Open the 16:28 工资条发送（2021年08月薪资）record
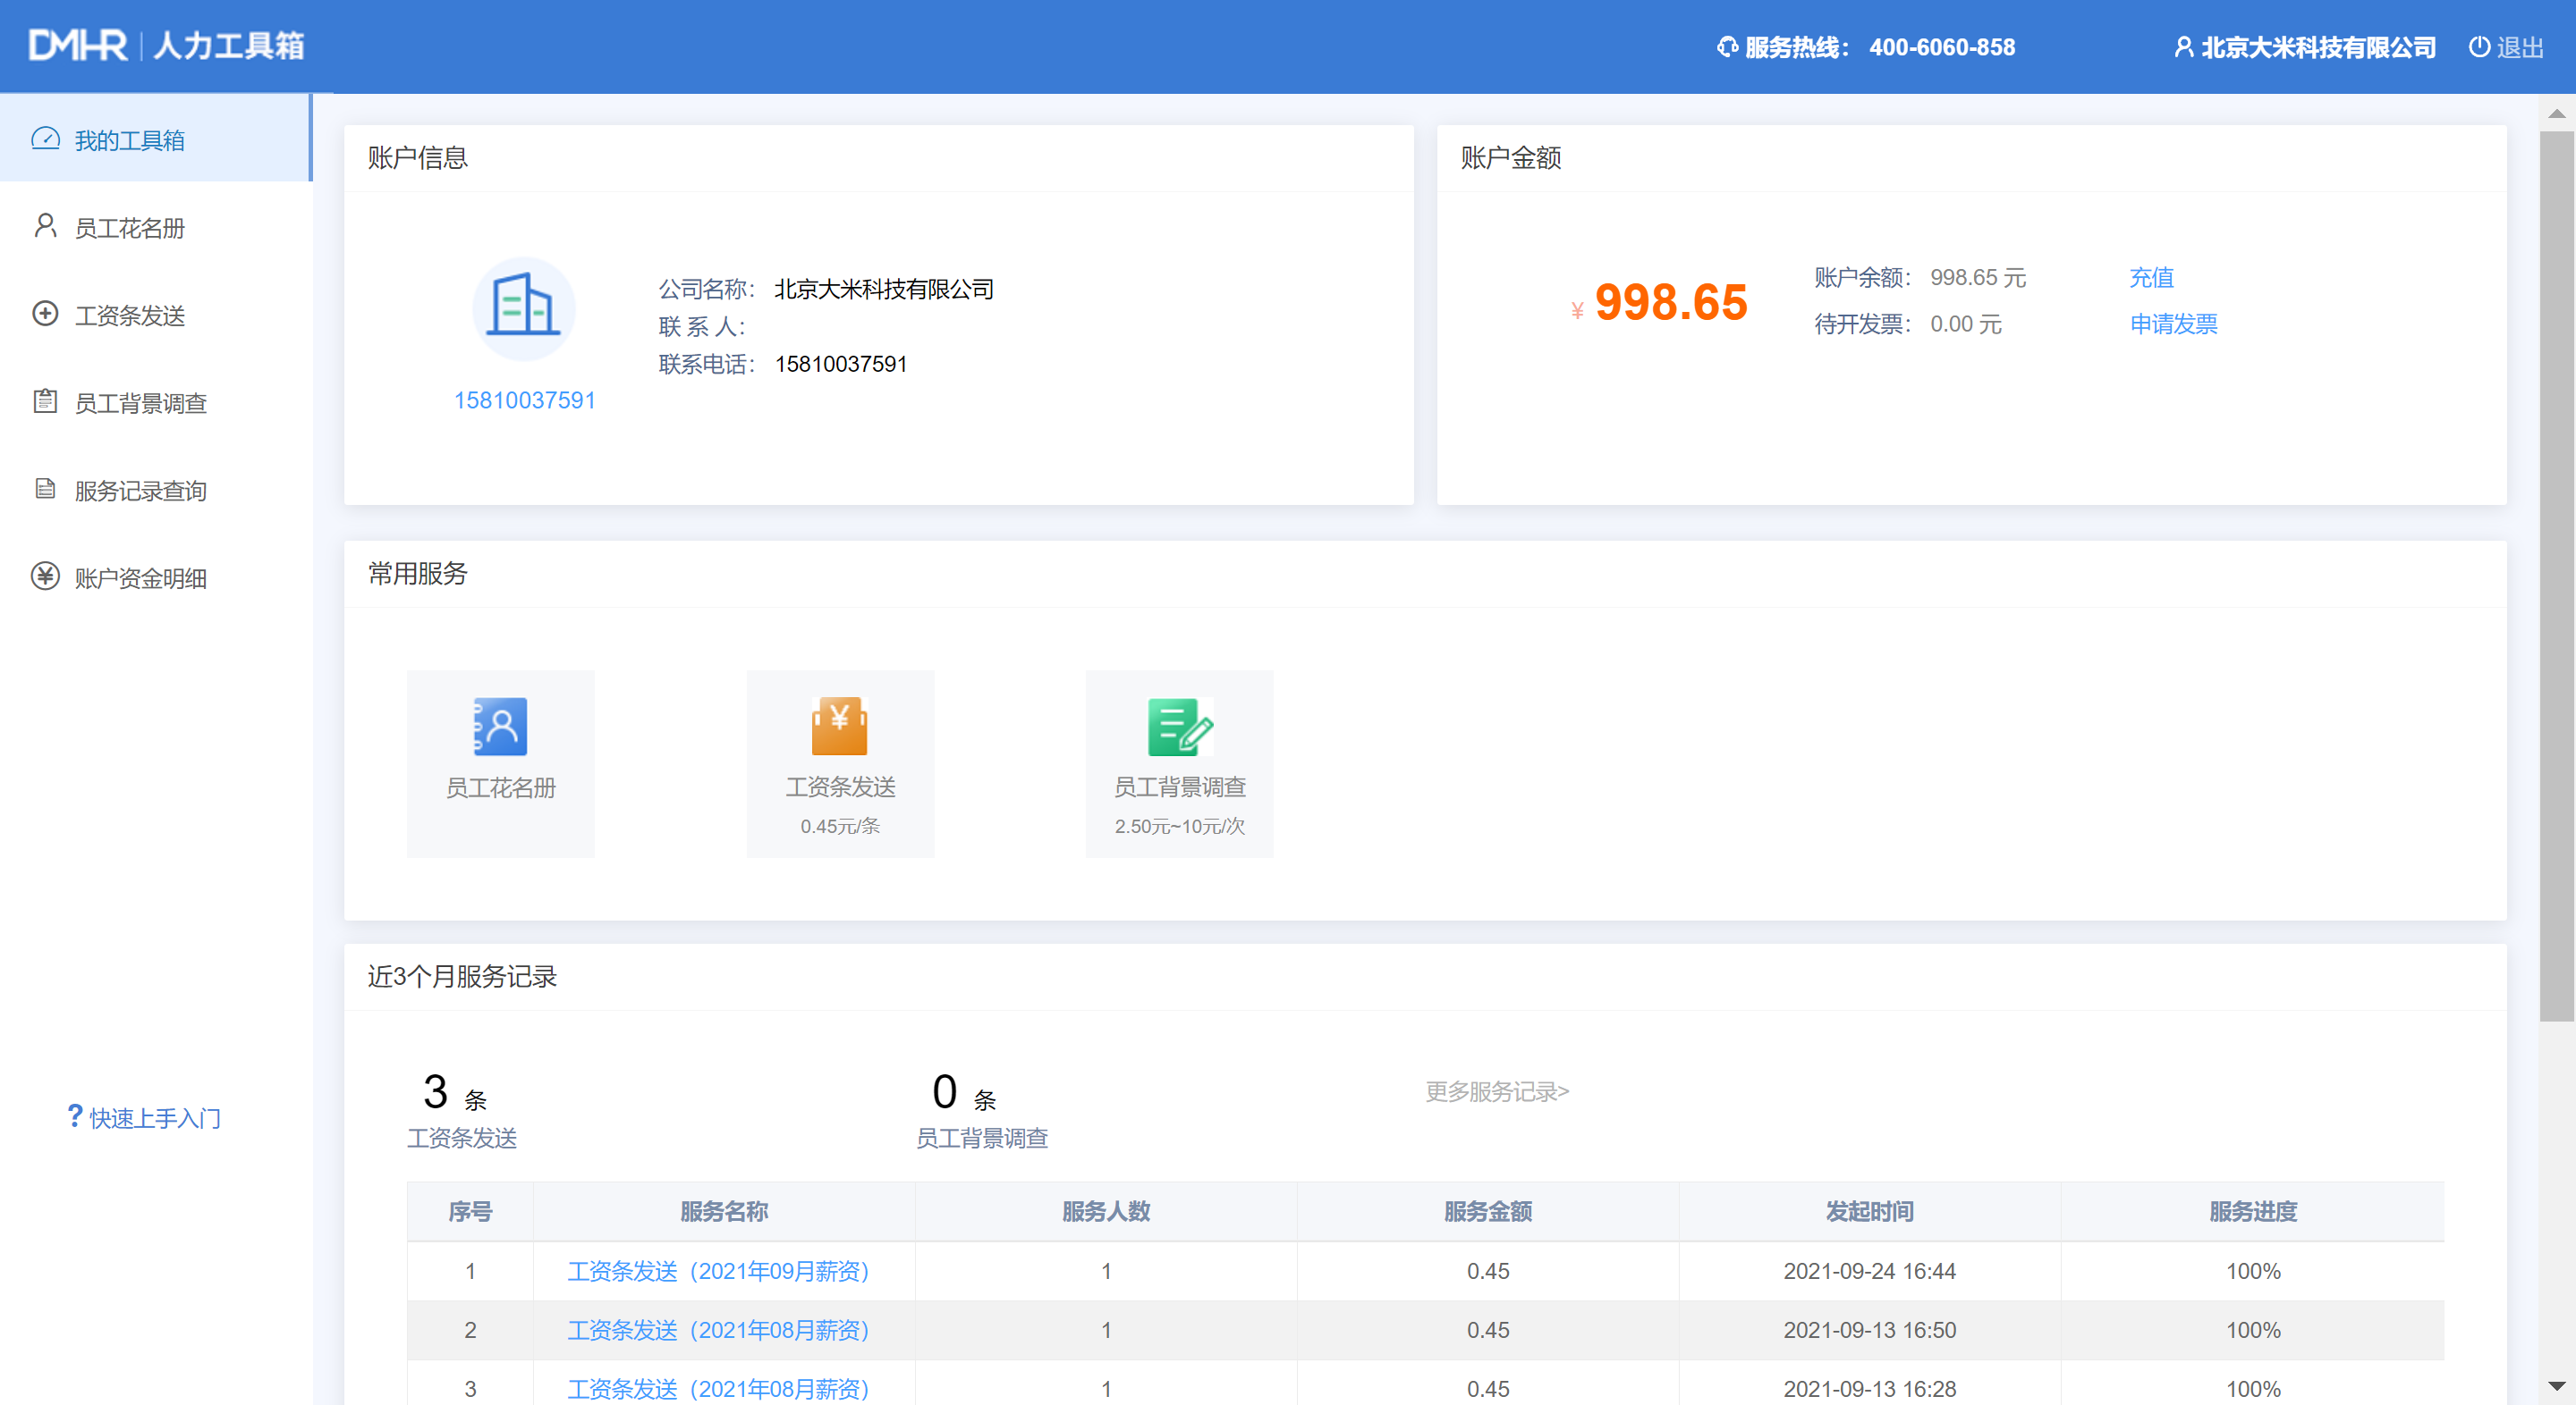The image size is (2576, 1405). (718, 1388)
